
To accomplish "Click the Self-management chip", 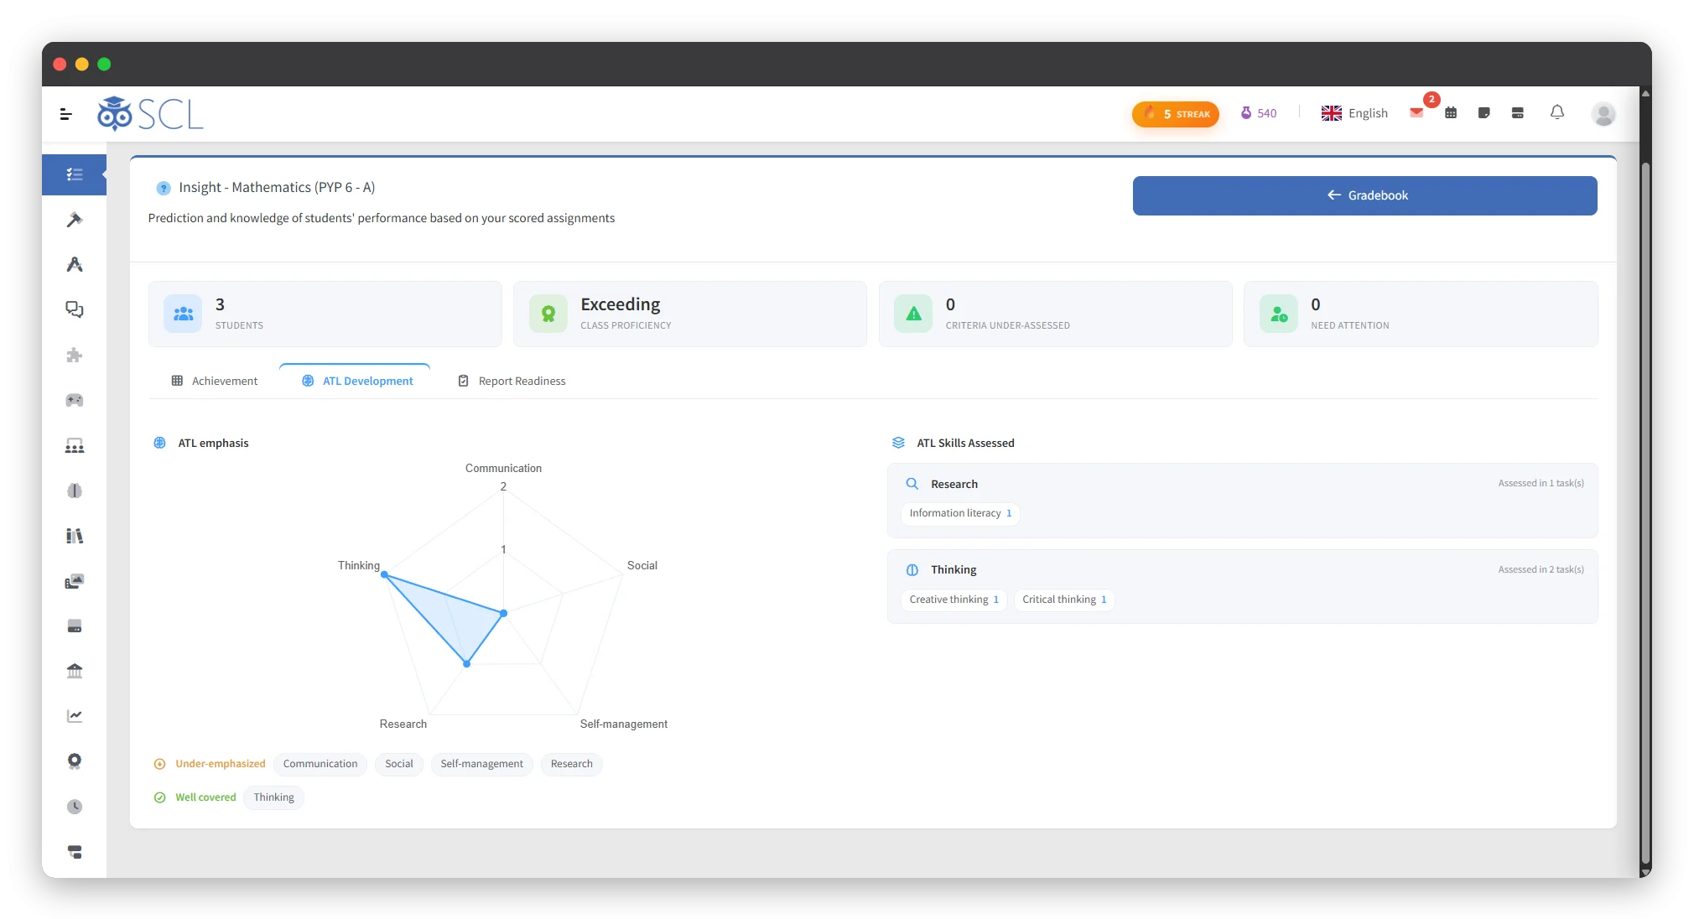I will pyautogui.click(x=481, y=764).
